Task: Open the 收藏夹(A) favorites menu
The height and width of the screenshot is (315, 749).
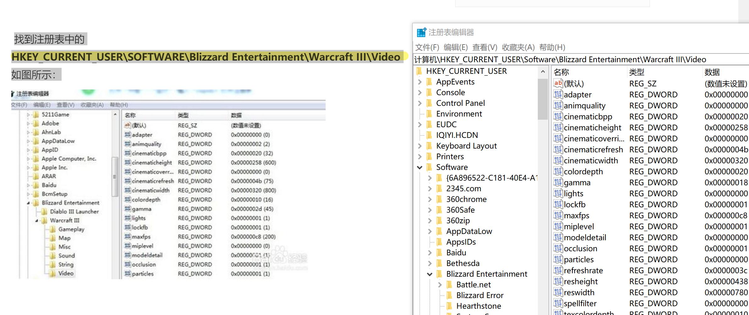Action: [x=518, y=47]
